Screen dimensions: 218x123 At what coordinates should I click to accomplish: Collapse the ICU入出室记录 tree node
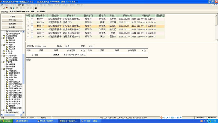[x=2, y=56]
